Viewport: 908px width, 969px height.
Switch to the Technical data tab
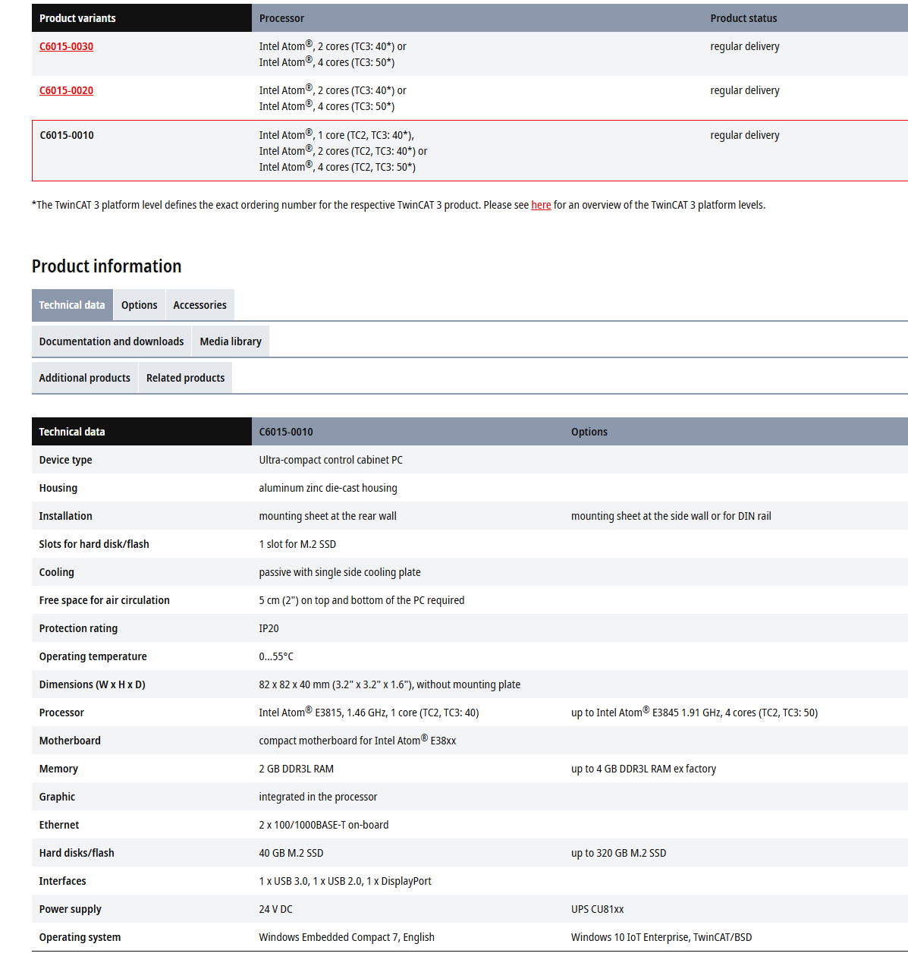point(72,305)
